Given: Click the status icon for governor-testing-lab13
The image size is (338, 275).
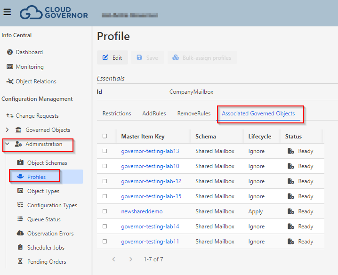Looking at the screenshot, I should [291, 151].
